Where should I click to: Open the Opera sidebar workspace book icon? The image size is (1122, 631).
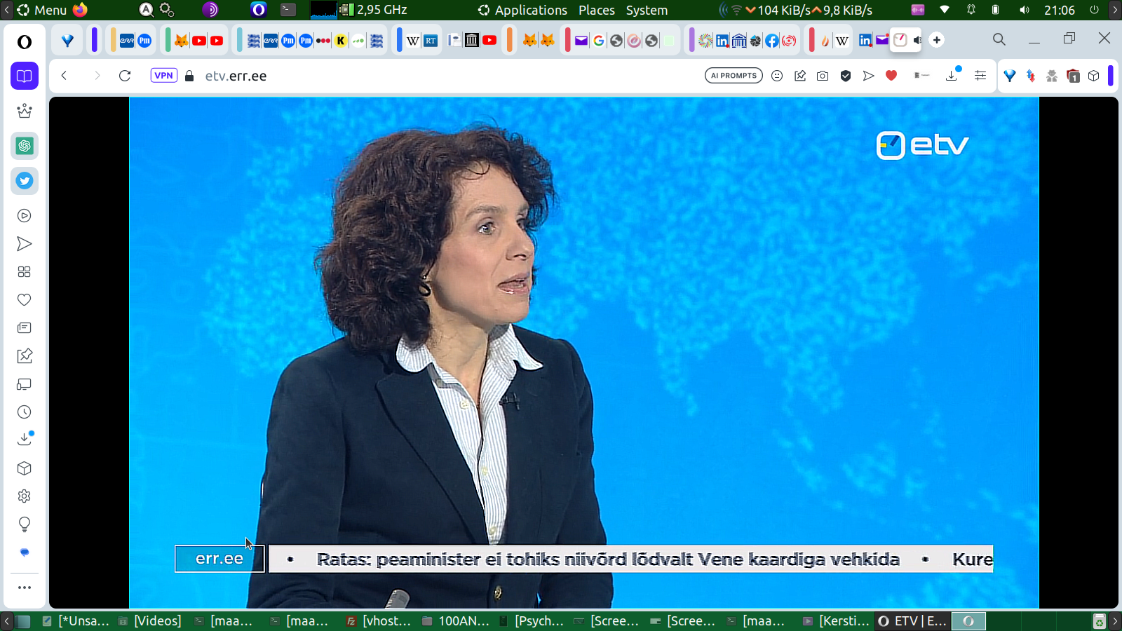[x=25, y=76]
